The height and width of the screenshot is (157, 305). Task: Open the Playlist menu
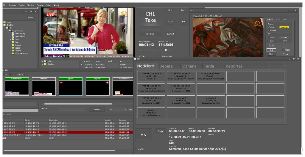tap(21, 5)
